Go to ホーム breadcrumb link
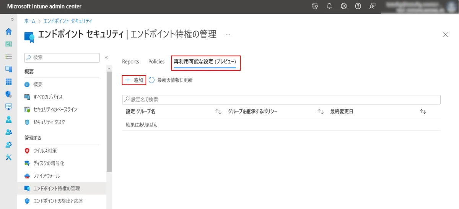 pyautogui.click(x=30, y=21)
